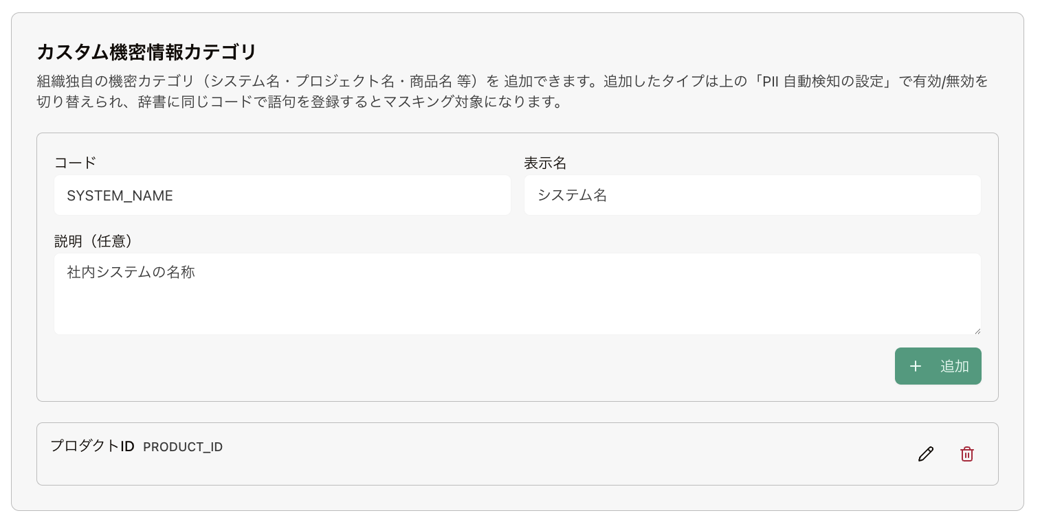Click into the 説明（任意） text area

coord(517,294)
